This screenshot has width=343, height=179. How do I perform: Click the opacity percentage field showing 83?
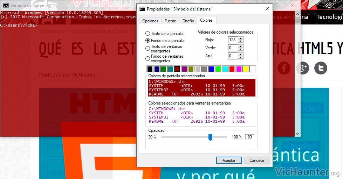click(250, 137)
